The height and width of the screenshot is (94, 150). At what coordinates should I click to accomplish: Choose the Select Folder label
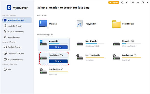click(x=128, y=24)
